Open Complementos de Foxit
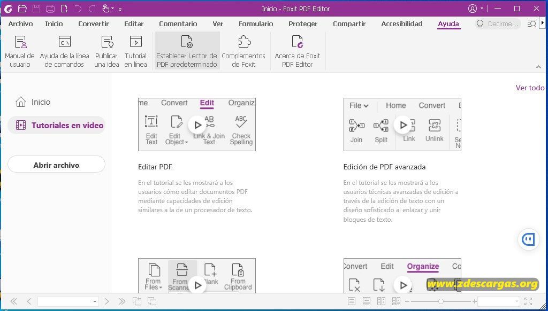Image resolution: width=548 pixels, height=311 pixels. pos(243,51)
